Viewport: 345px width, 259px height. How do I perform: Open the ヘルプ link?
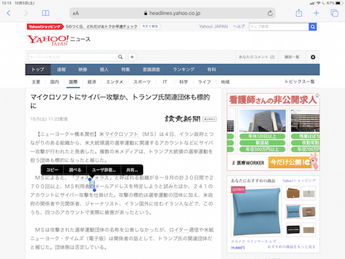pyautogui.click(x=239, y=27)
